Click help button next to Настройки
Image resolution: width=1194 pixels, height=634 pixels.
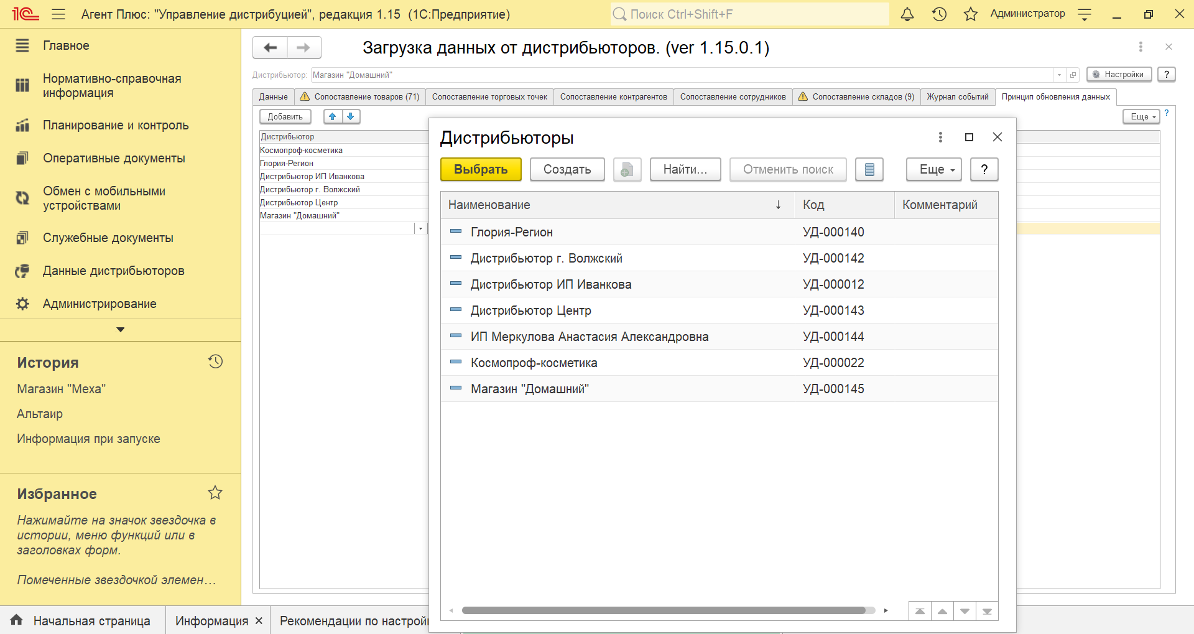click(1167, 74)
